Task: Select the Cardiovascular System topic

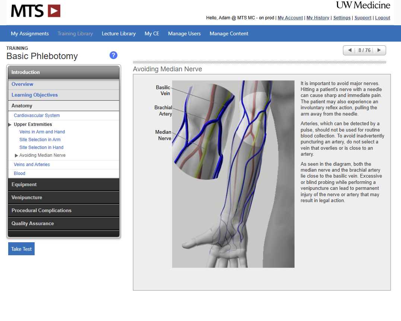Action: [x=37, y=116]
